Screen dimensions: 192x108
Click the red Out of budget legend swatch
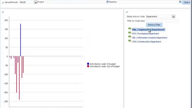(x=88, y=66)
